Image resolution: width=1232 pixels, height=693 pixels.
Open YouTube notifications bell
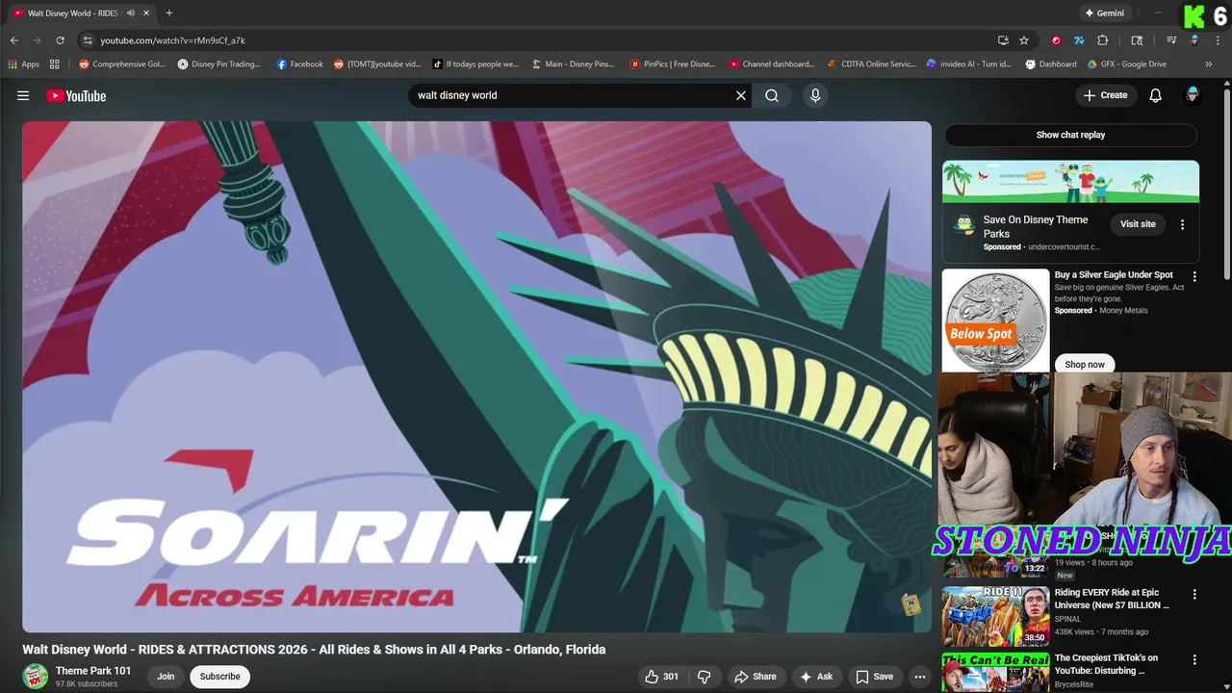pos(1156,95)
